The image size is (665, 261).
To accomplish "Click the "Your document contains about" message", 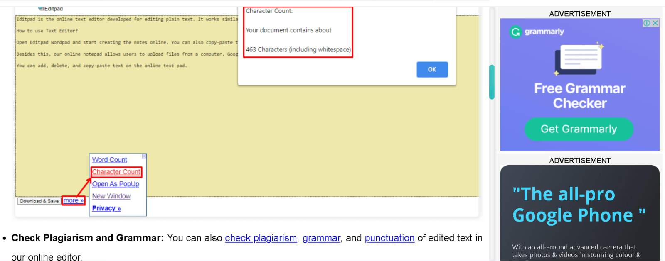I will point(288,30).
